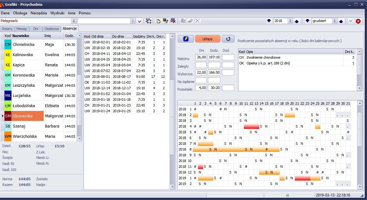This screenshot has width=367, height=200.
Task: Go to previous month with arrow before grudzień
Action: pyautogui.click(x=308, y=21)
